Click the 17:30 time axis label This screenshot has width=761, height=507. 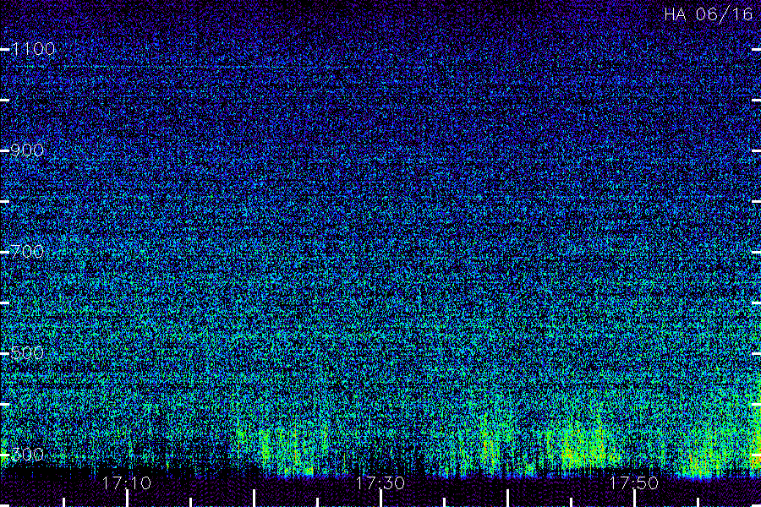pos(380,483)
